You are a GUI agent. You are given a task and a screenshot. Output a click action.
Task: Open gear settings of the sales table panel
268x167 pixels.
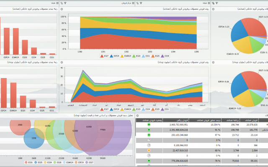(x=137, y=116)
